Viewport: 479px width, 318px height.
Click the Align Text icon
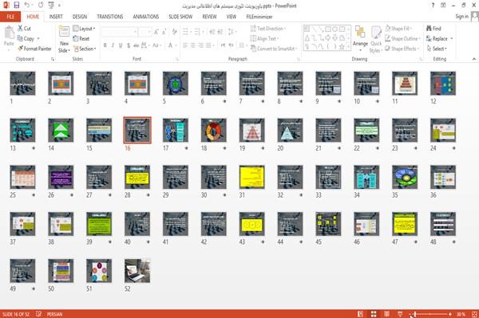(253, 38)
